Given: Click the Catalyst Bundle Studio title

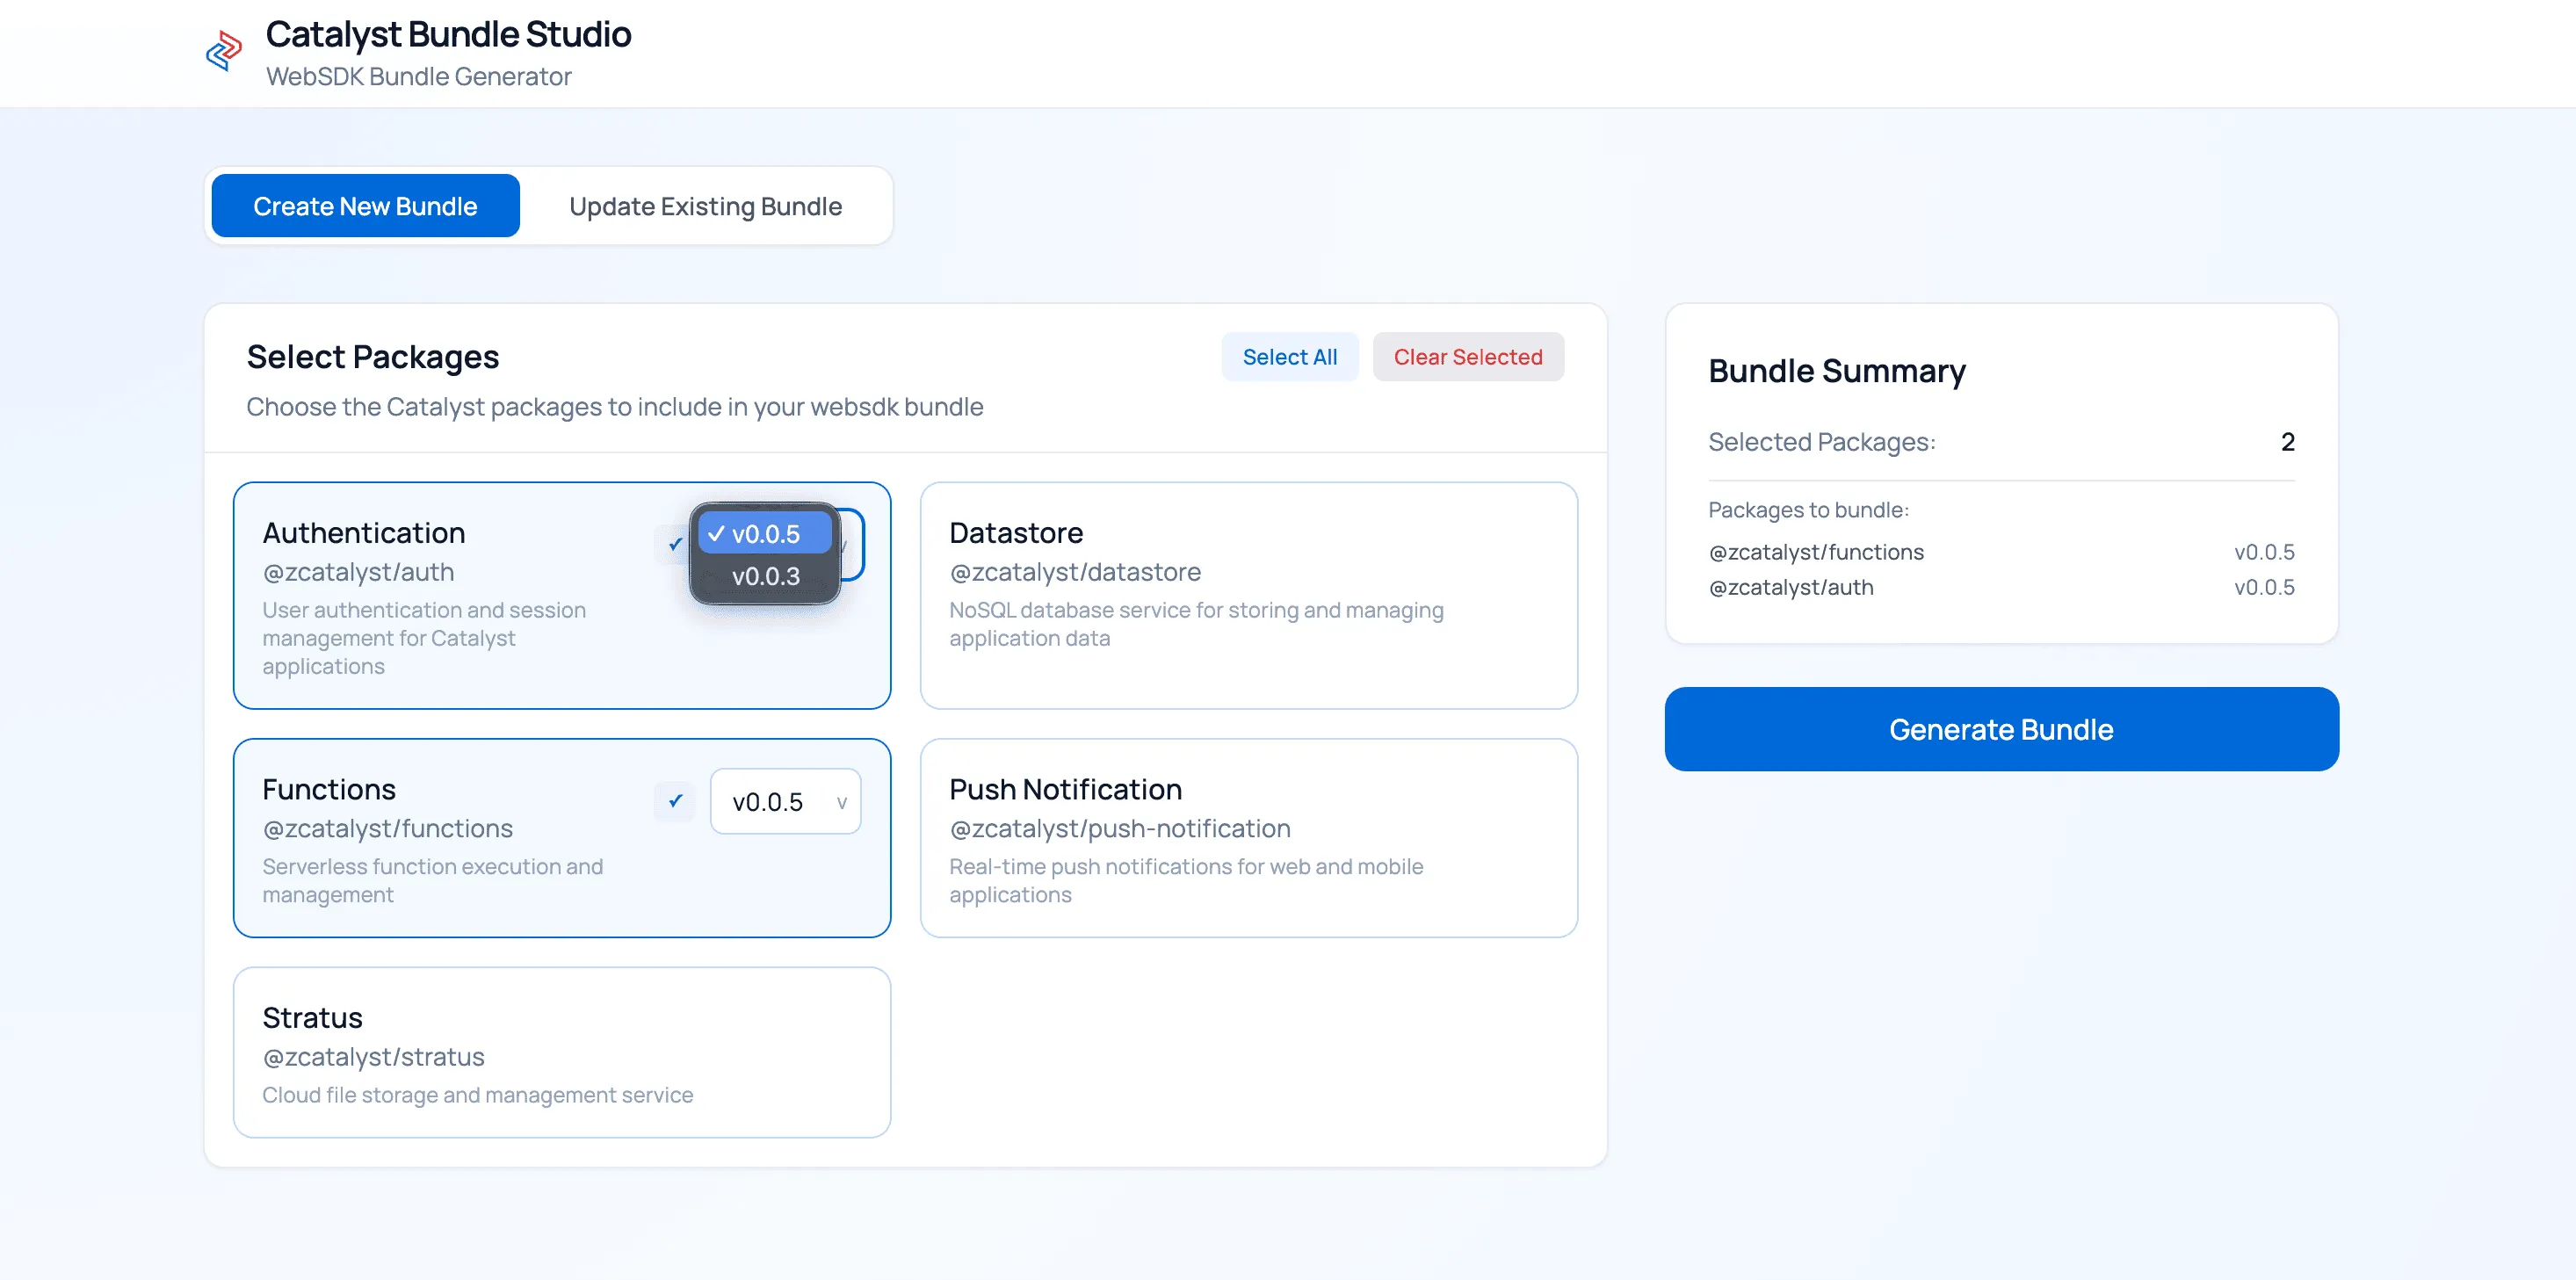Looking at the screenshot, I should (448, 34).
